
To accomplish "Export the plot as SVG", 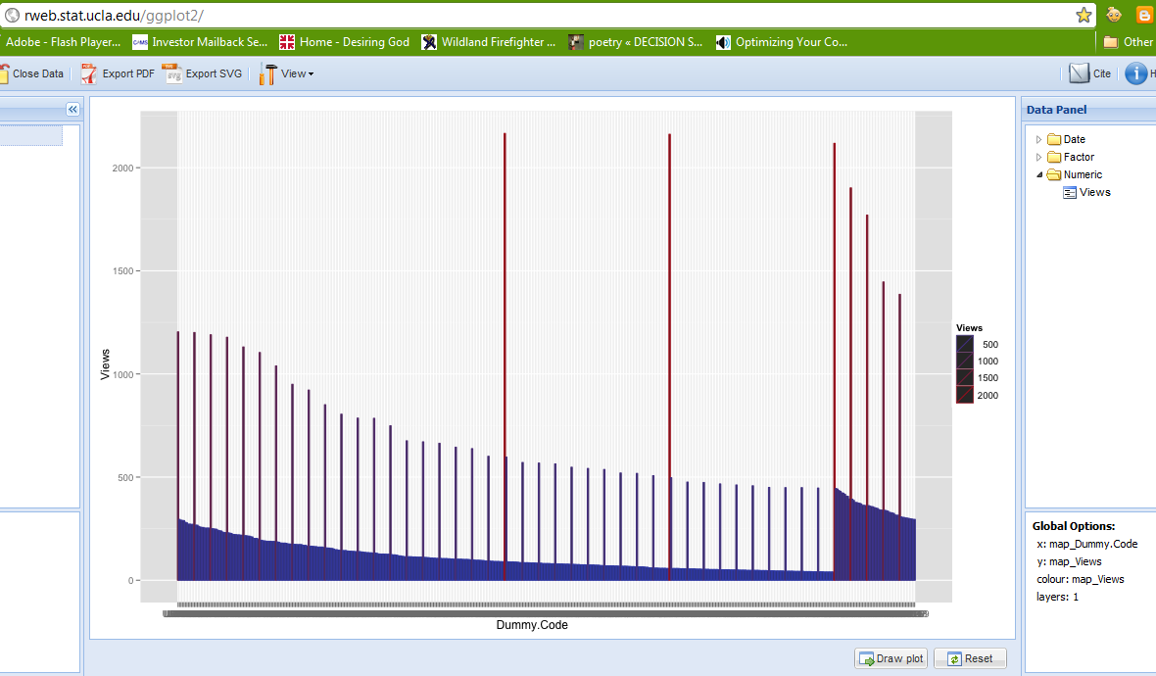I will click(x=203, y=73).
